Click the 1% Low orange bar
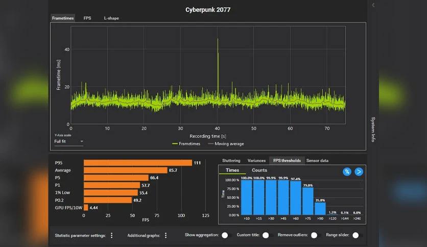This screenshot has height=247, width=427. point(111,192)
